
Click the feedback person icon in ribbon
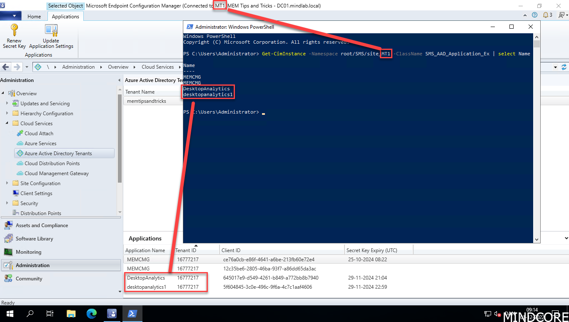tap(562, 15)
